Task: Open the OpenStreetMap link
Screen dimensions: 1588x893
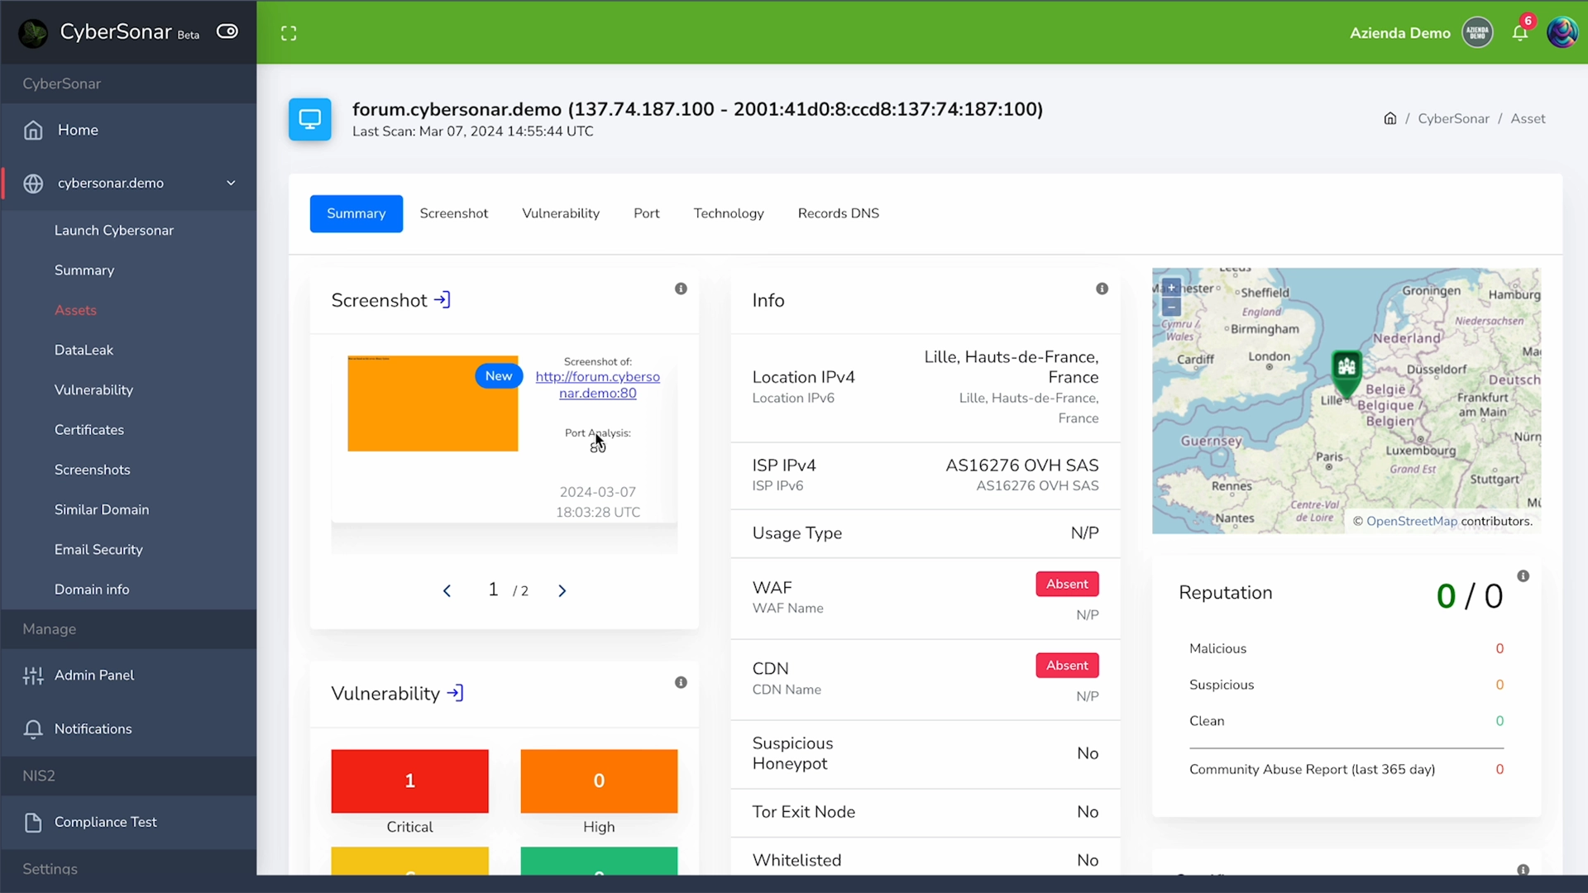Action: (1411, 522)
